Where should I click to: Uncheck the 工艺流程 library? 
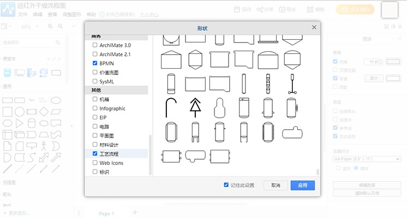95,154
